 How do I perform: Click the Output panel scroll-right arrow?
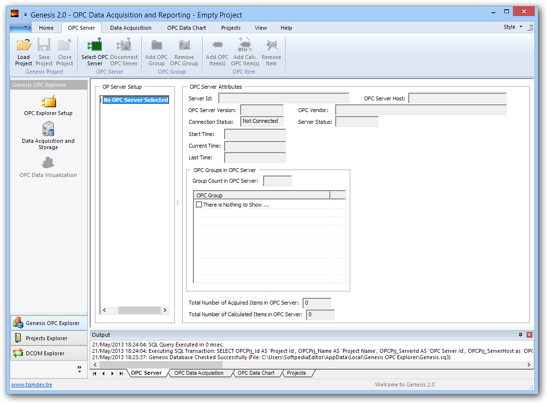pyautogui.click(x=529, y=365)
